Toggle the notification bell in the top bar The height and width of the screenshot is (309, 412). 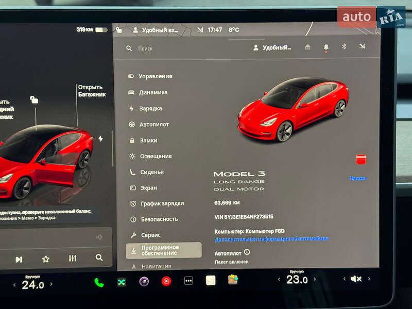click(x=325, y=46)
